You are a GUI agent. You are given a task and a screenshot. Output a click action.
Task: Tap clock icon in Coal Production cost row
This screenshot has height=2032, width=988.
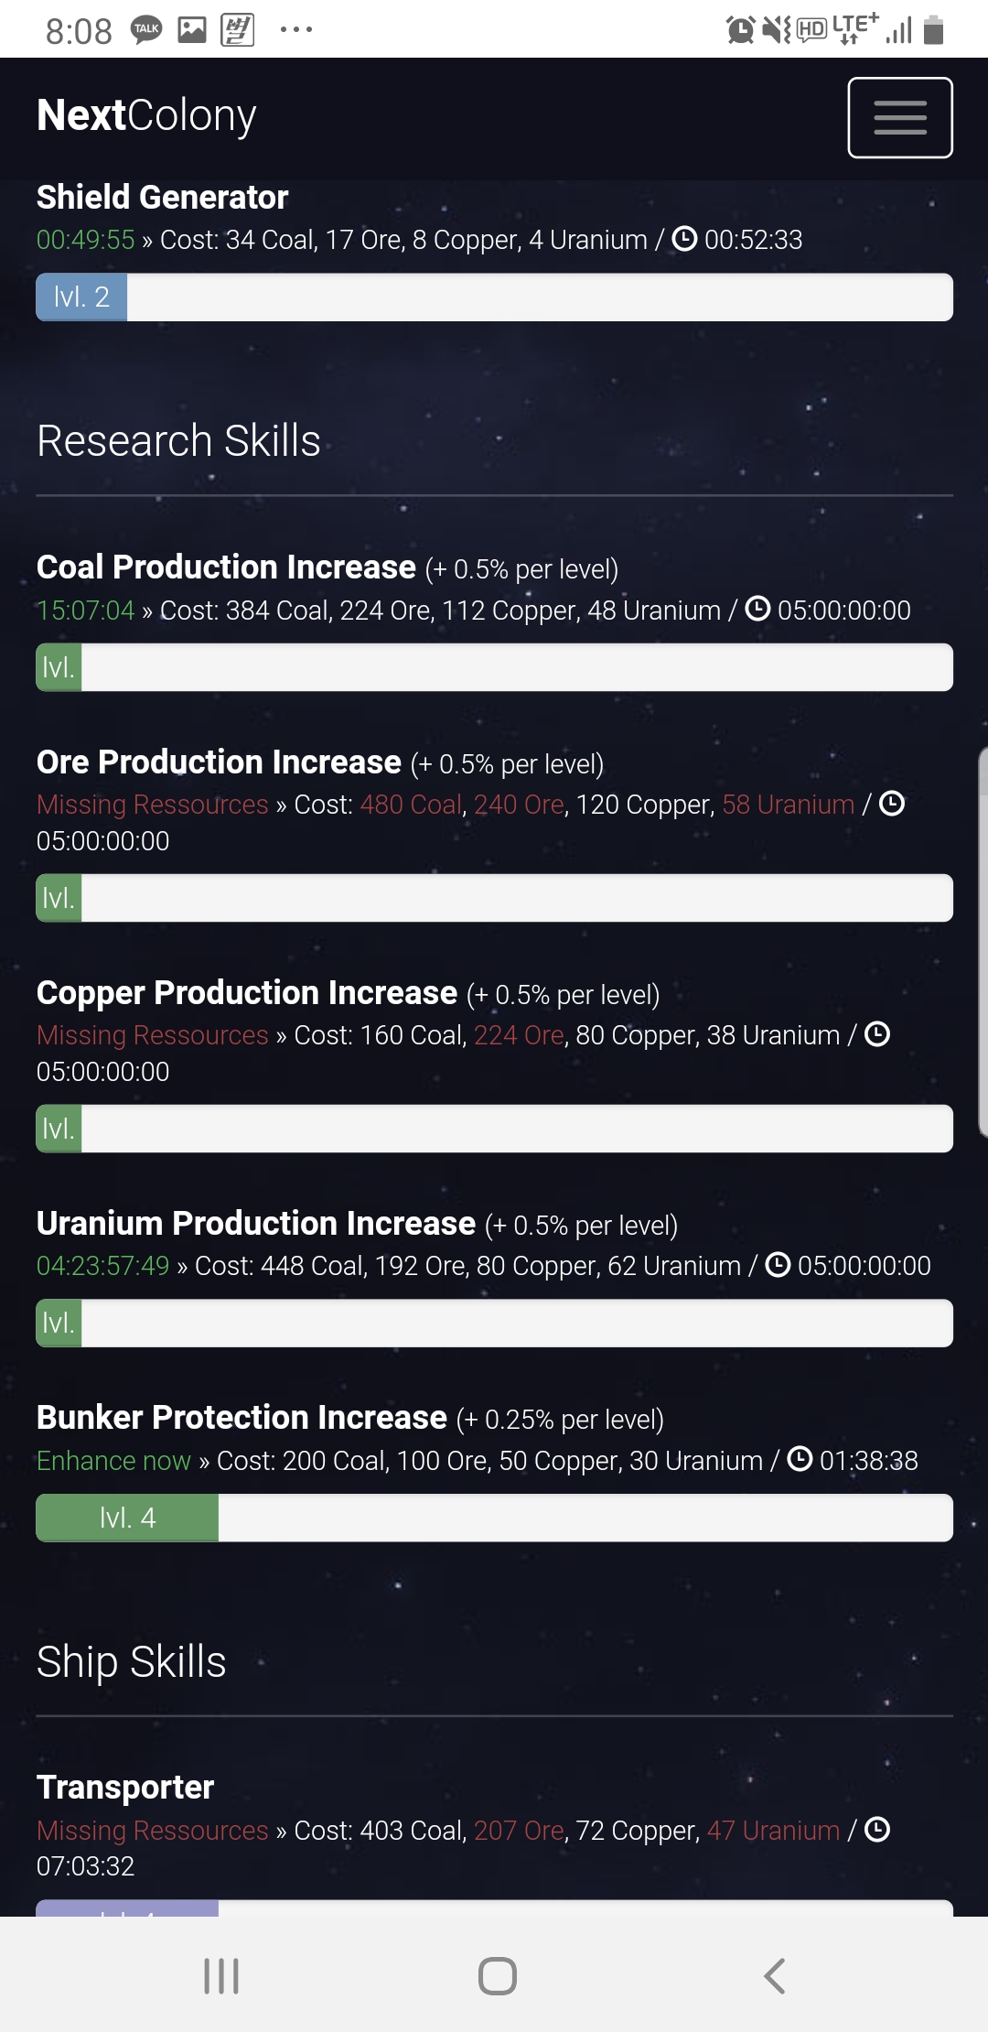[x=757, y=609]
